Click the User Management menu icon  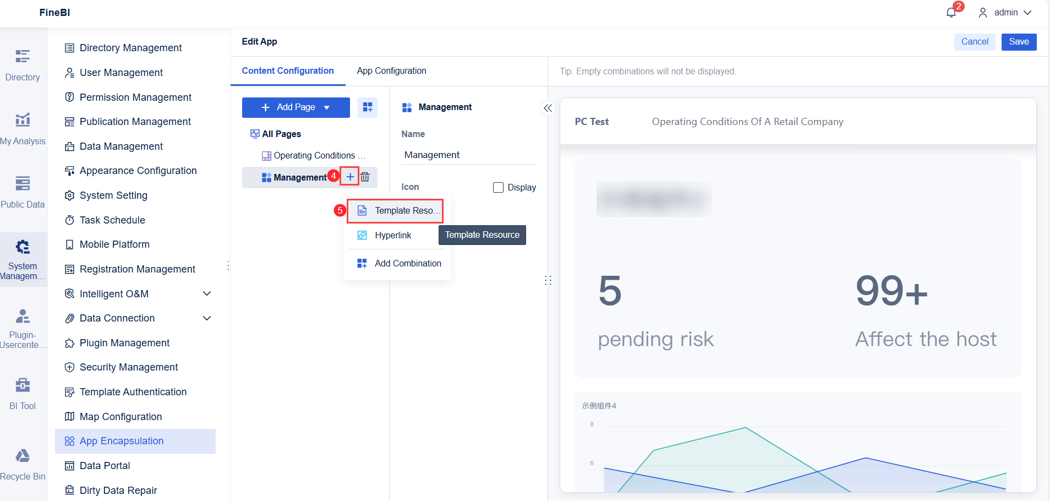click(x=69, y=73)
